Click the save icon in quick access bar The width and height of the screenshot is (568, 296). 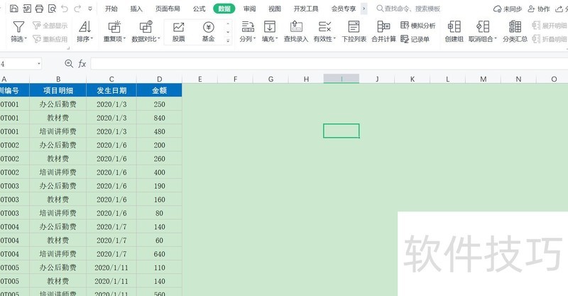point(14,9)
